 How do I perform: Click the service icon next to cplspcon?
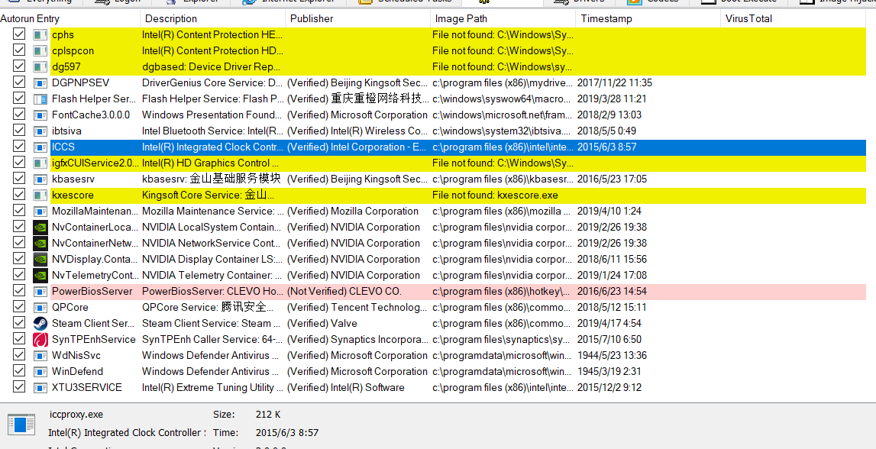40,51
